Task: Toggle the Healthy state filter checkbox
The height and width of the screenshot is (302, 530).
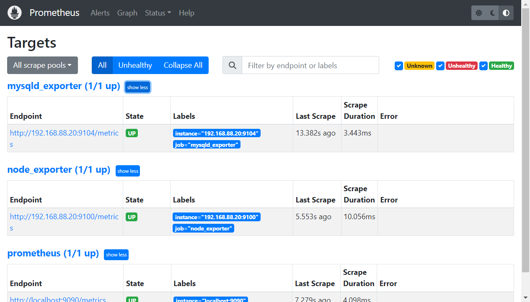Action: [x=483, y=66]
